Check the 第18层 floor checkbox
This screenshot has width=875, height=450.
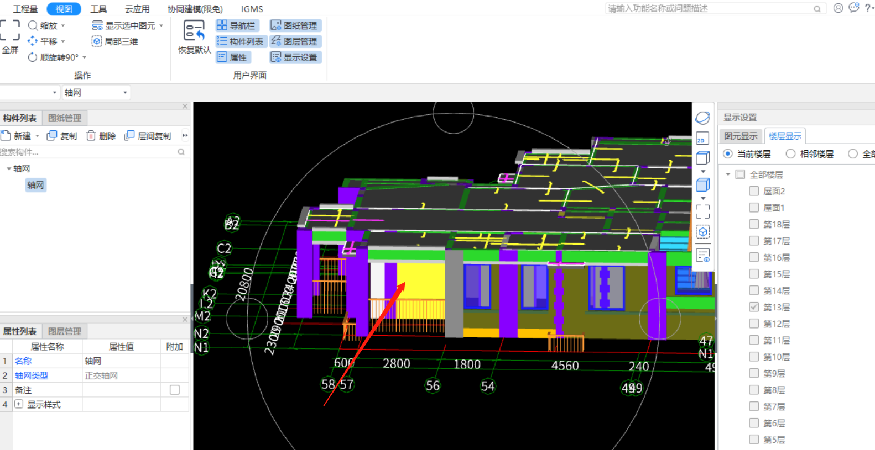pos(753,224)
